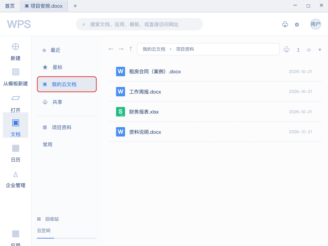Click the cloud sync icon beside settings

pyautogui.click(x=285, y=24)
